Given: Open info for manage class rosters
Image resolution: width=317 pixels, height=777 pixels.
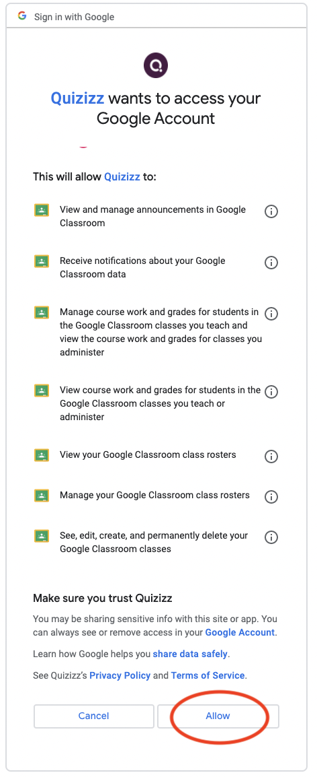Looking at the screenshot, I should (271, 496).
